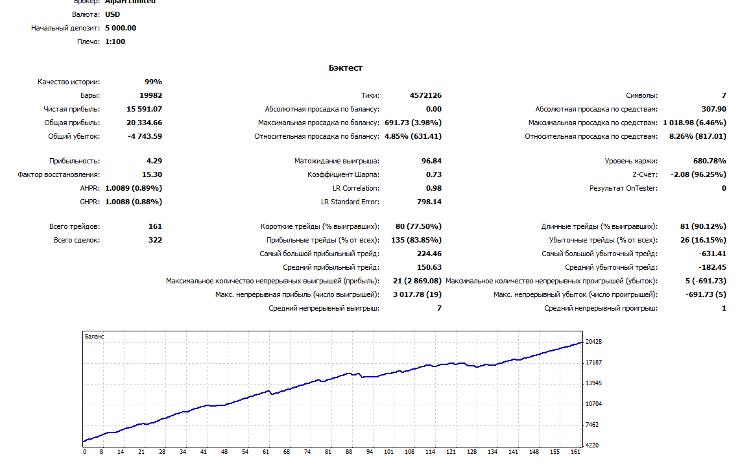Select relative balance drawdown 4.85% (631.41)
This screenshot has width=751, height=476.
tap(413, 136)
